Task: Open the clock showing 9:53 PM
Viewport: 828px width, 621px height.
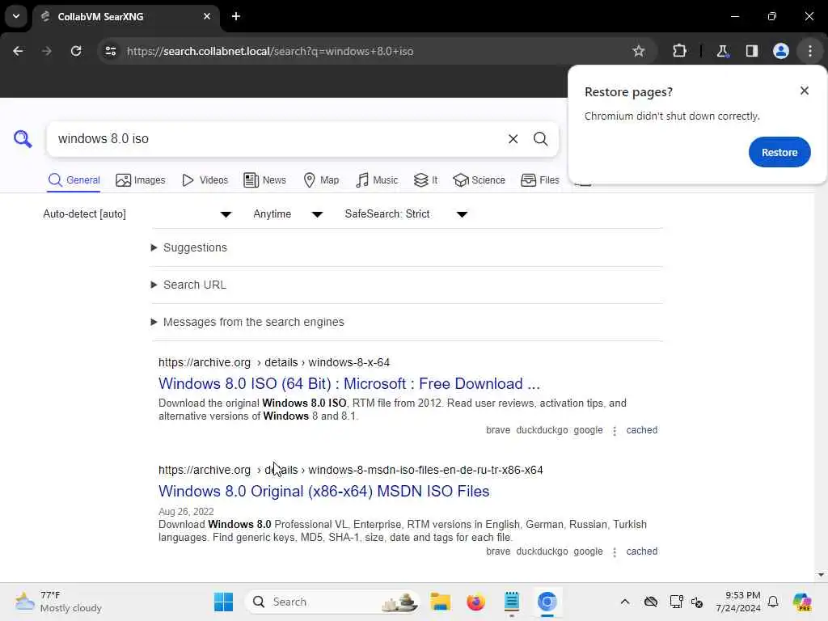Action: point(737,602)
